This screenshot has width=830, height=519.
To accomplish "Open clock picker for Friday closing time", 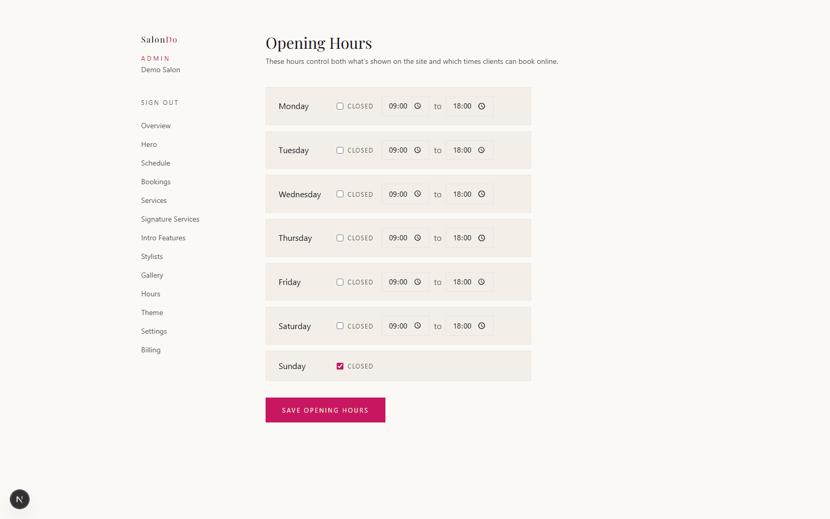I will (481, 282).
